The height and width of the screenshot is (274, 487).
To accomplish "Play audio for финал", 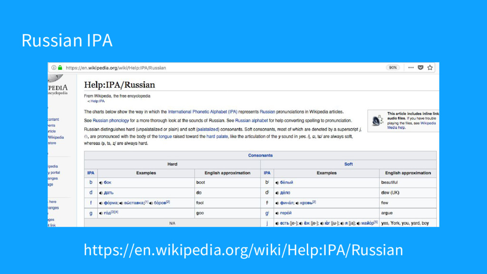I will pyautogui.click(x=277, y=203).
